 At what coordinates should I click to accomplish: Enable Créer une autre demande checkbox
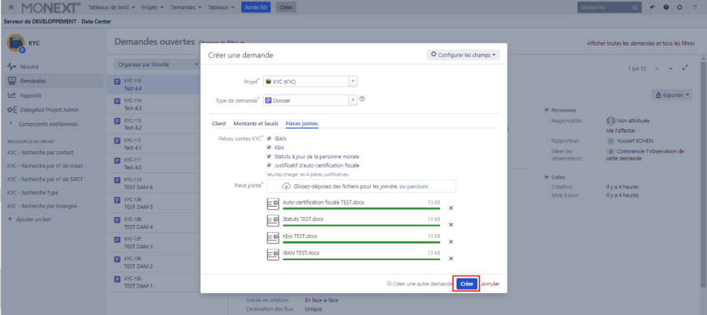pos(389,284)
